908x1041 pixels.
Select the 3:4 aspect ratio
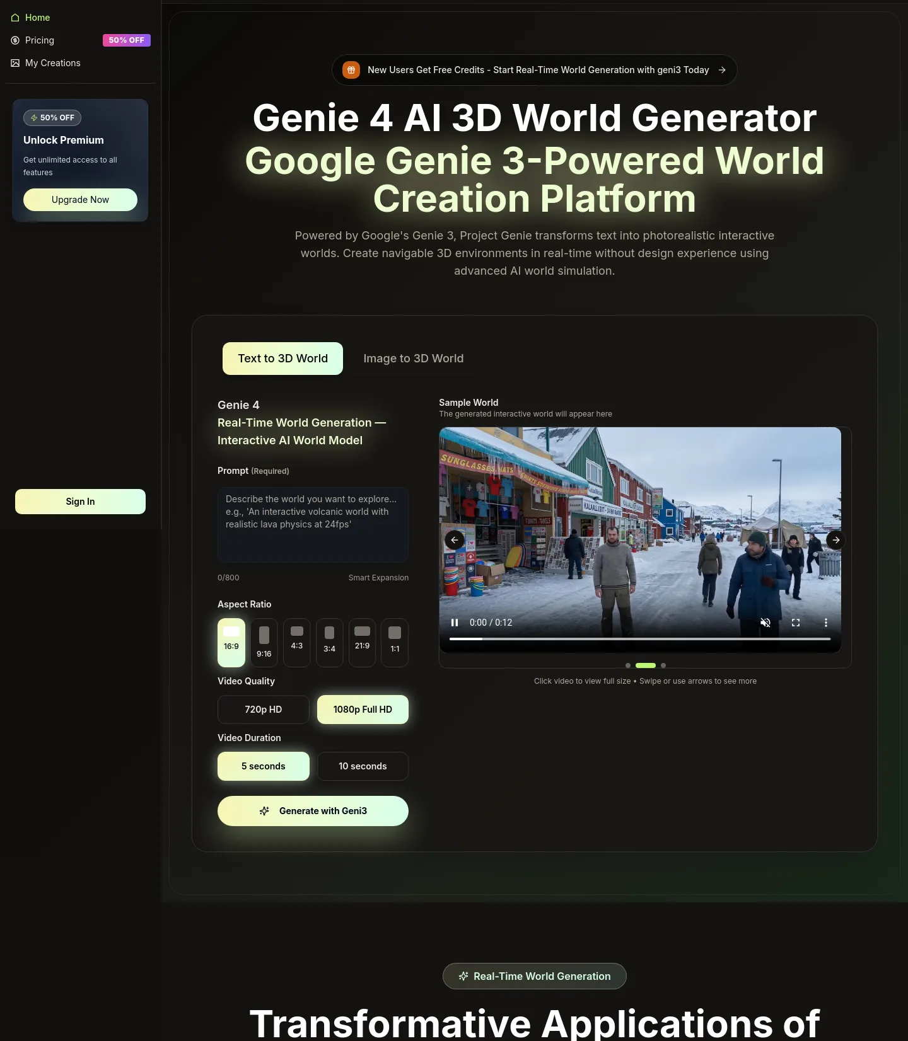(x=329, y=643)
